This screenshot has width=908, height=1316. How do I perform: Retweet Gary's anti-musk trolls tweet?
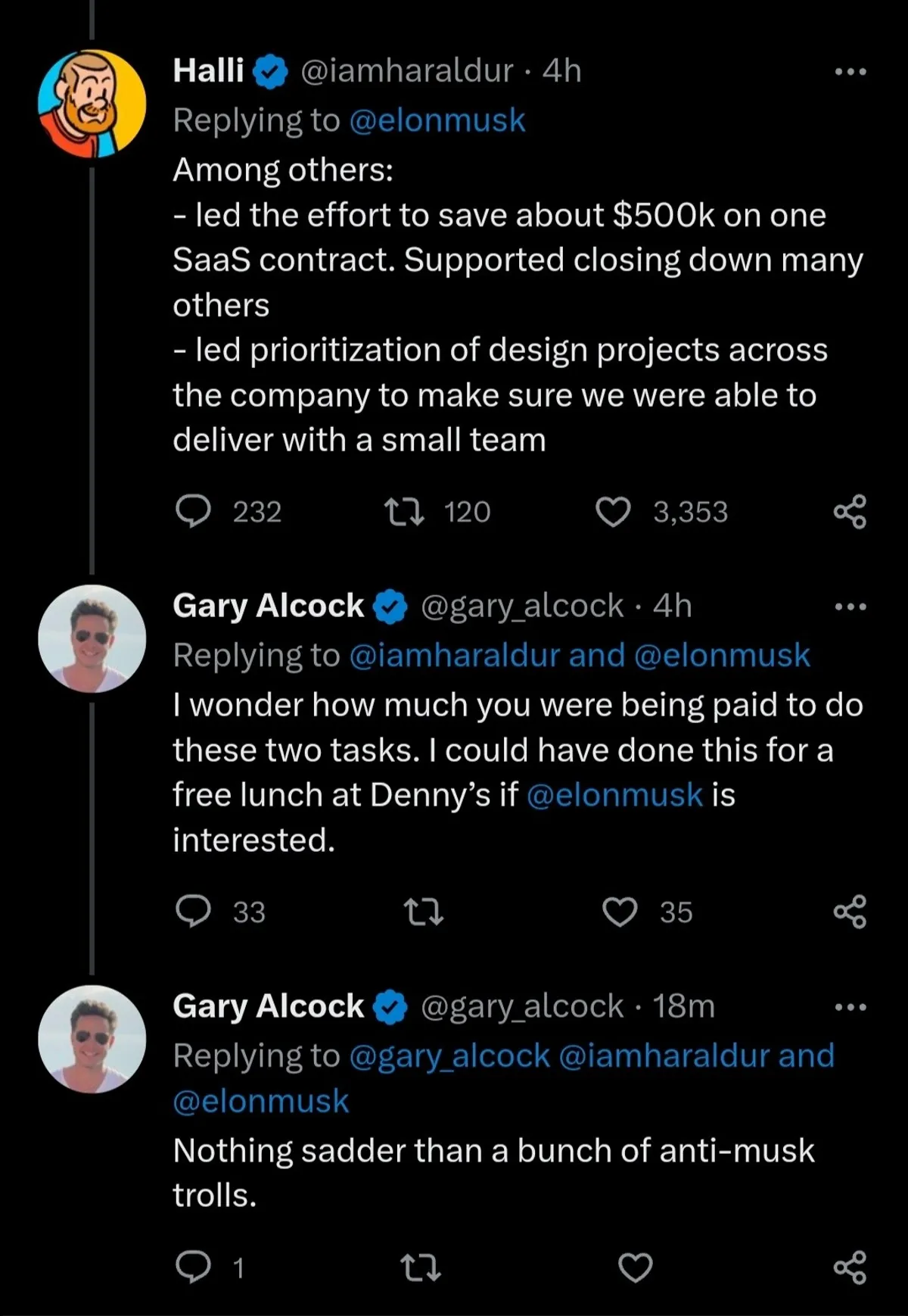click(x=421, y=1268)
